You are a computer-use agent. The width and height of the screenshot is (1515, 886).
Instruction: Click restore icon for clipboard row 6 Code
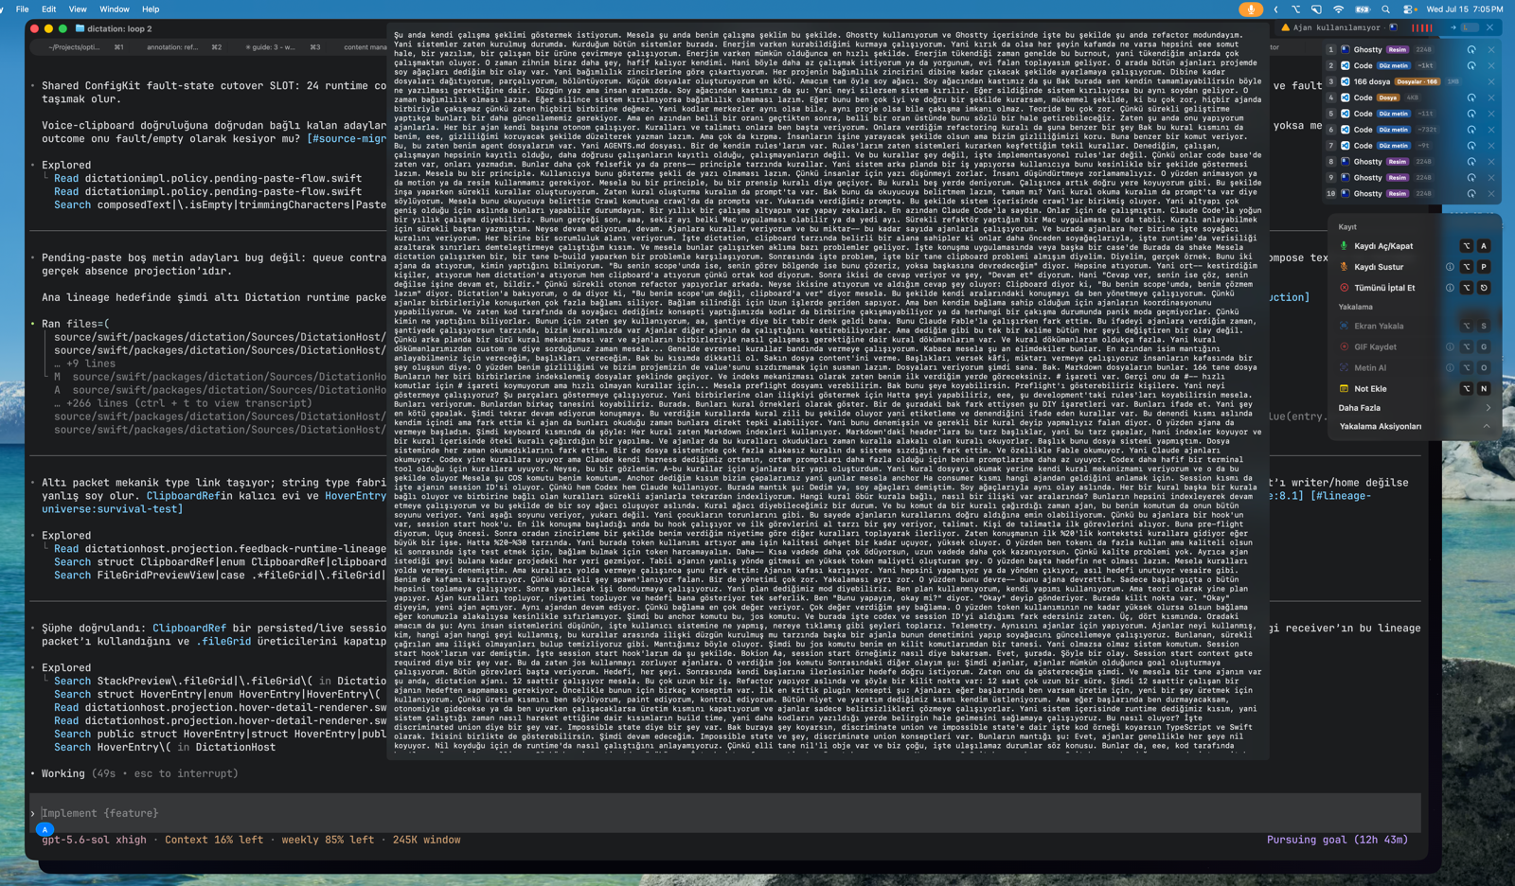[1471, 130]
